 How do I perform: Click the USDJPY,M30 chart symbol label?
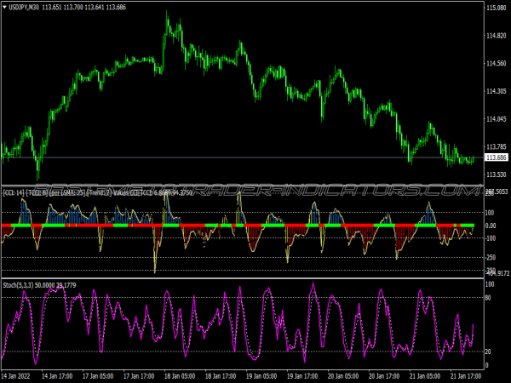tap(24, 7)
